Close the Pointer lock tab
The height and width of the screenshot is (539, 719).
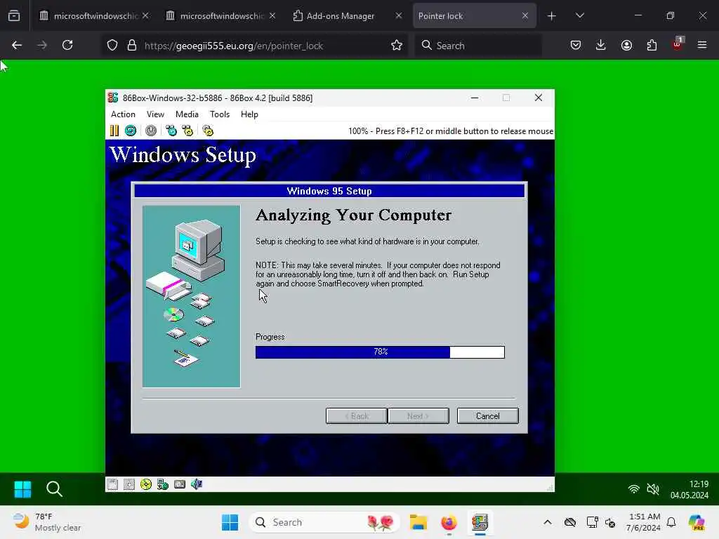point(525,15)
